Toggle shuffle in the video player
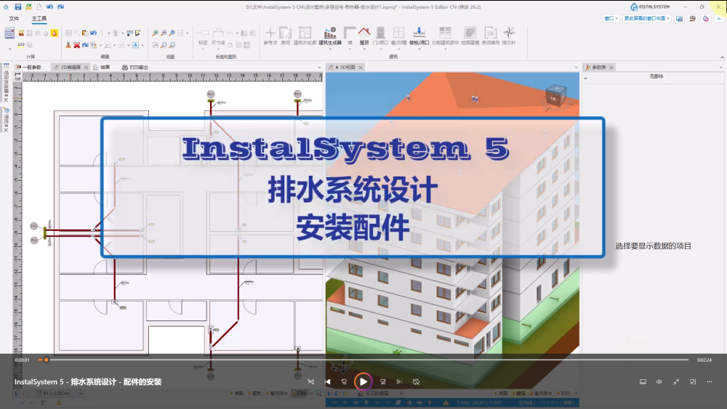The width and height of the screenshot is (727, 409). click(310, 381)
